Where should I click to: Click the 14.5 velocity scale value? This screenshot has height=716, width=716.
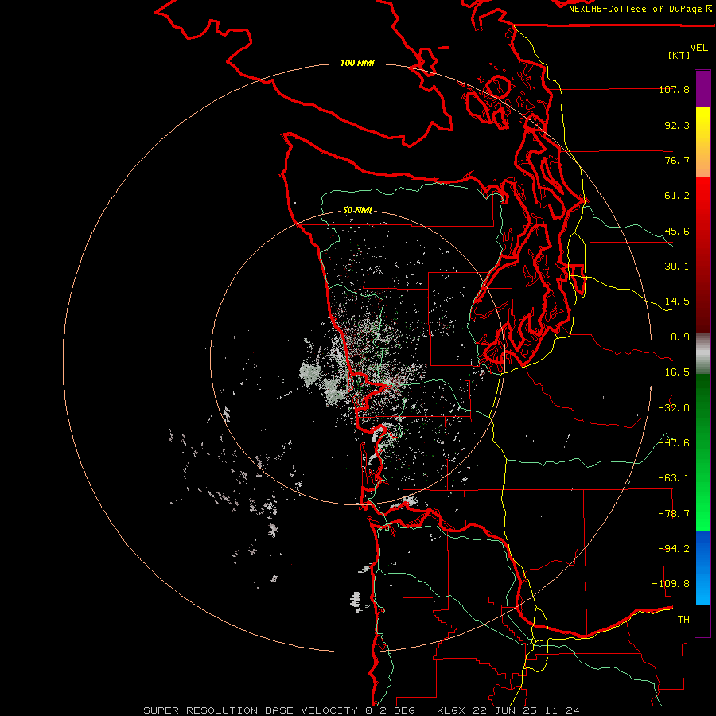point(677,302)
